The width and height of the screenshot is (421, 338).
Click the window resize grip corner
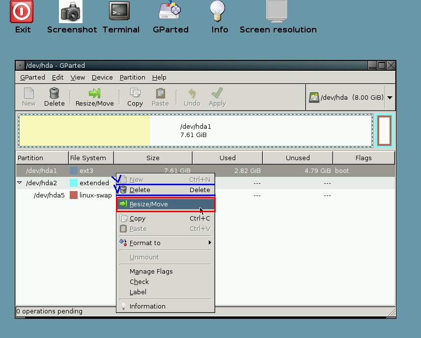392,311
